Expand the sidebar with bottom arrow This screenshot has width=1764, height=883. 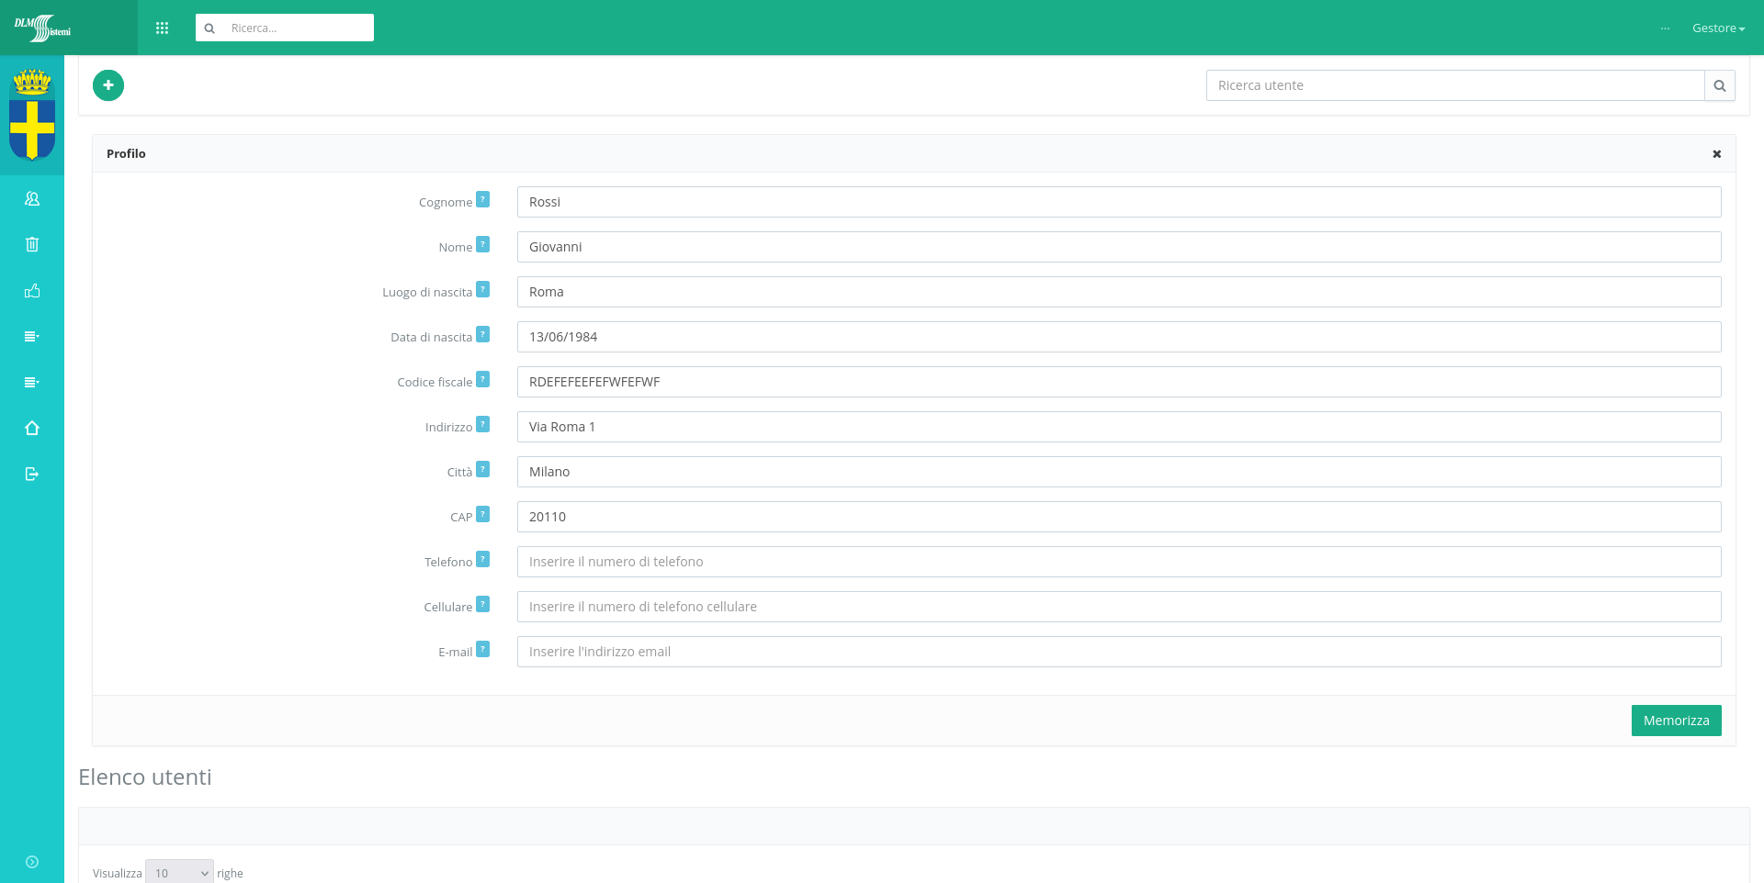(x=32, y=862)
